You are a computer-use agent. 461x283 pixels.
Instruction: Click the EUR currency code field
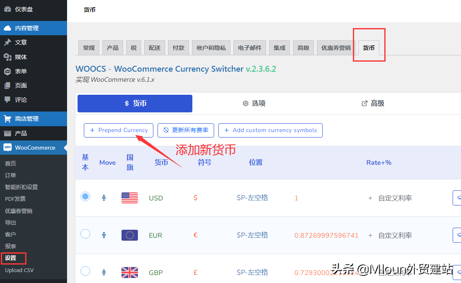coord(155,235)
